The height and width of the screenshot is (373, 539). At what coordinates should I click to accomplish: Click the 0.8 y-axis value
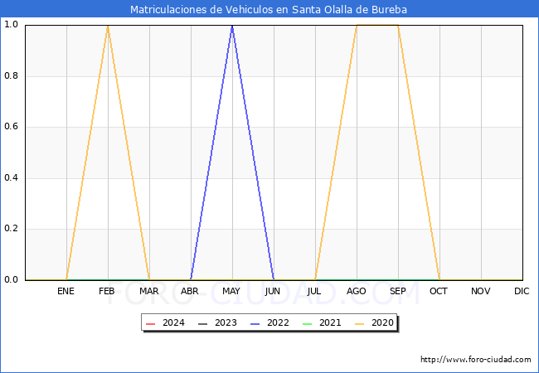(x=11, y=76)
